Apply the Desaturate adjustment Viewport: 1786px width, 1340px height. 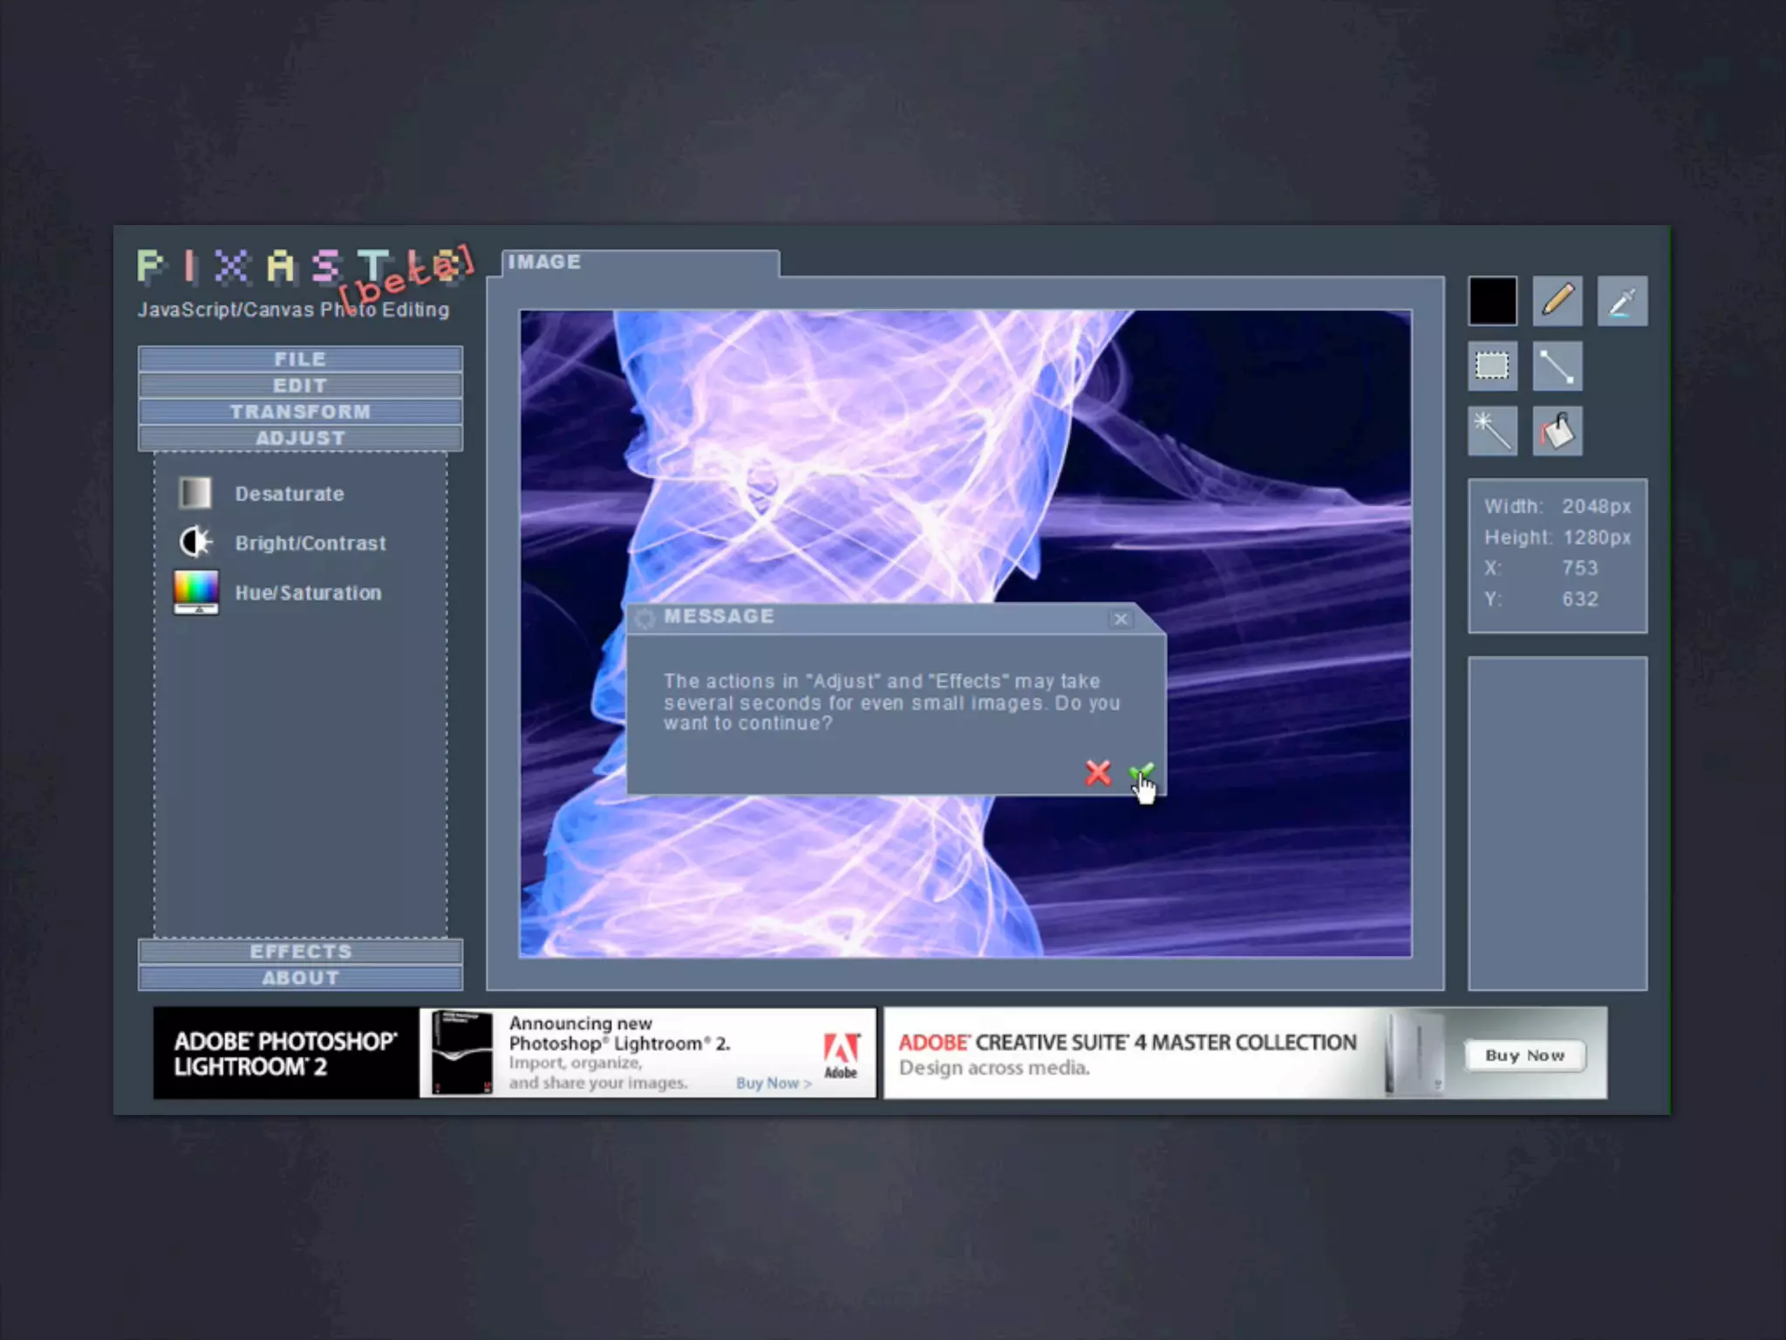pos(290,494)
